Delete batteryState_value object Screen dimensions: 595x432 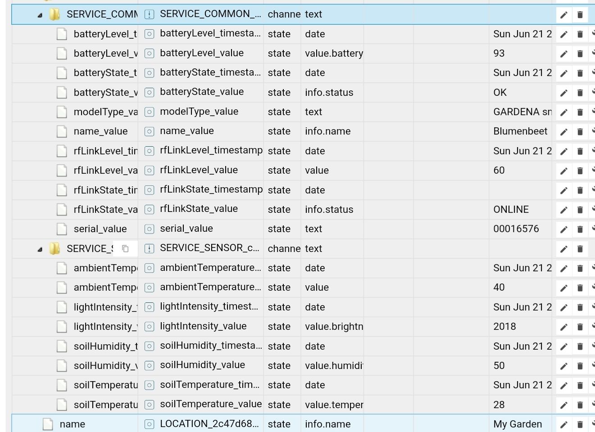(580, 93)
